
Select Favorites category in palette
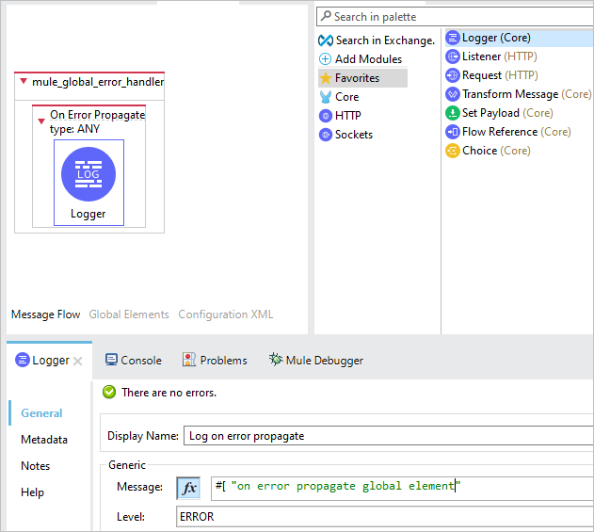[363, 78]
